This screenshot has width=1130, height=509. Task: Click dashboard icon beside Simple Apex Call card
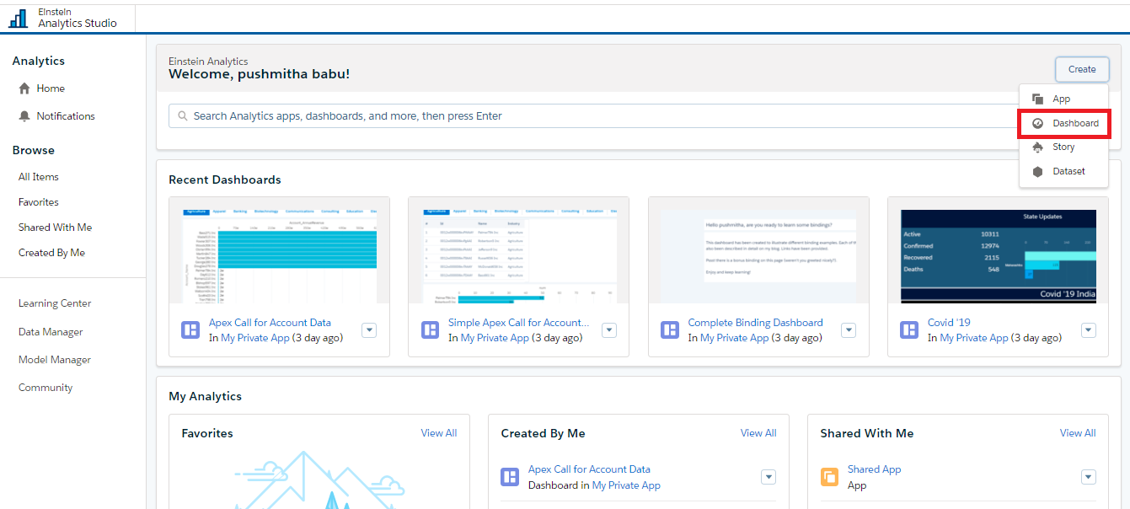pyautogui.click(x=430, y=330)
